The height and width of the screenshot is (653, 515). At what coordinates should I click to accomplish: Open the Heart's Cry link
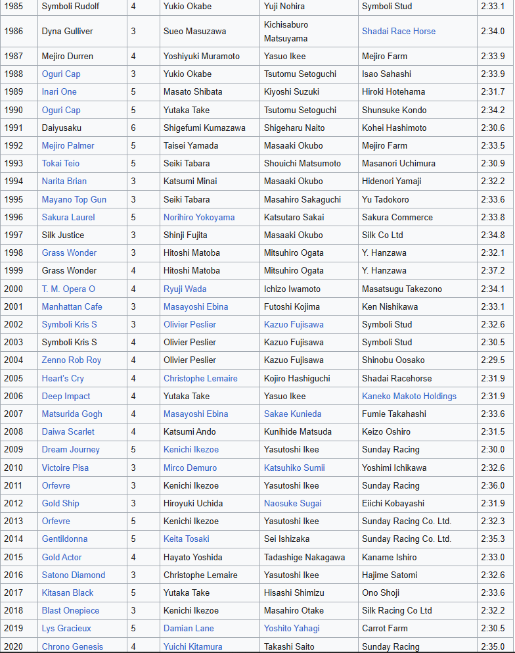point(63,379)
